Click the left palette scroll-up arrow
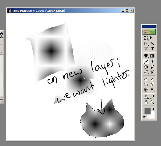161x146 pixels. point(2,53)
